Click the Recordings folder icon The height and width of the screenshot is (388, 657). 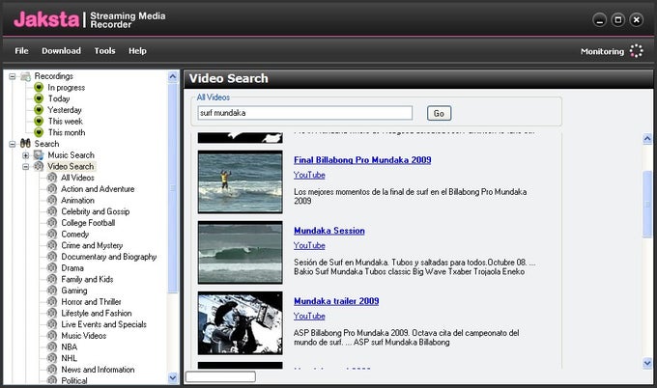click(25, 76)
